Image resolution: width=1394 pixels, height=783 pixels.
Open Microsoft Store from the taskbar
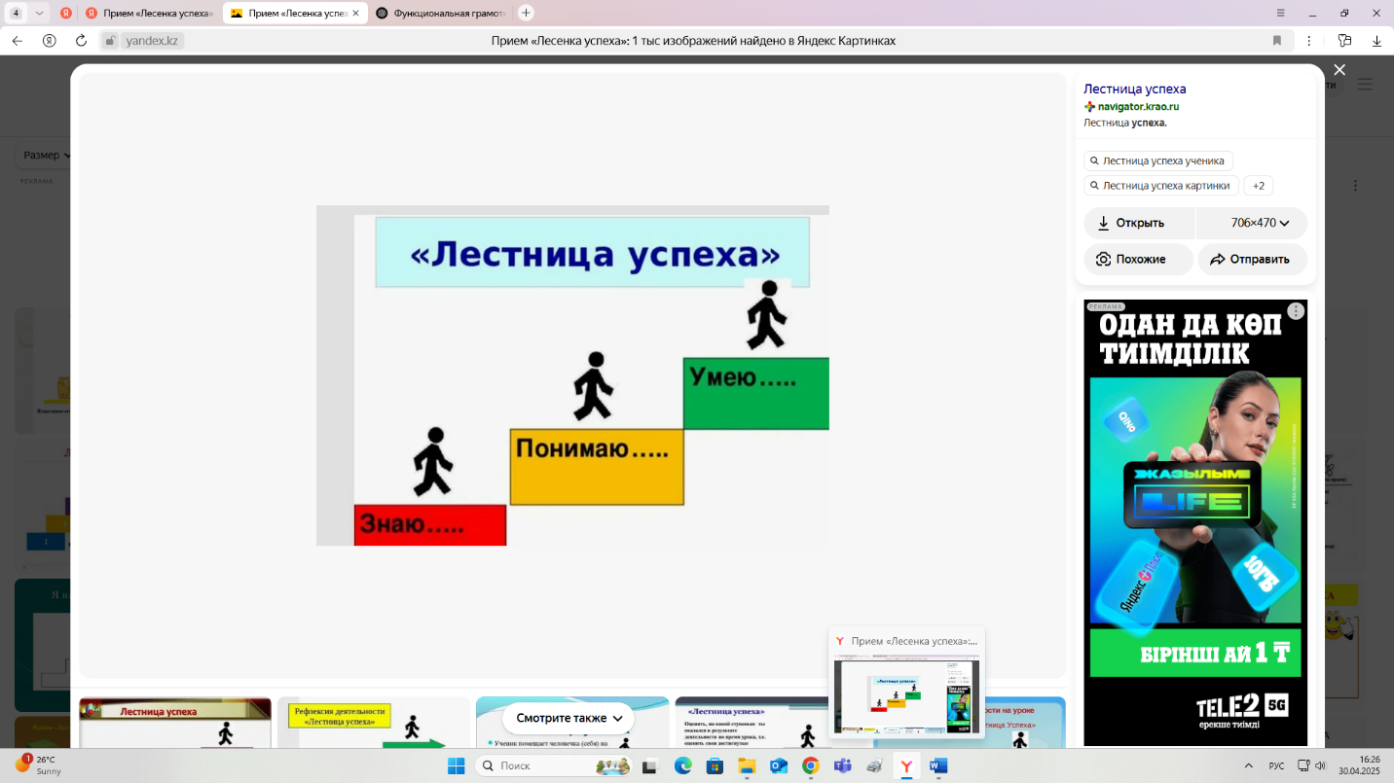[715, 766]
